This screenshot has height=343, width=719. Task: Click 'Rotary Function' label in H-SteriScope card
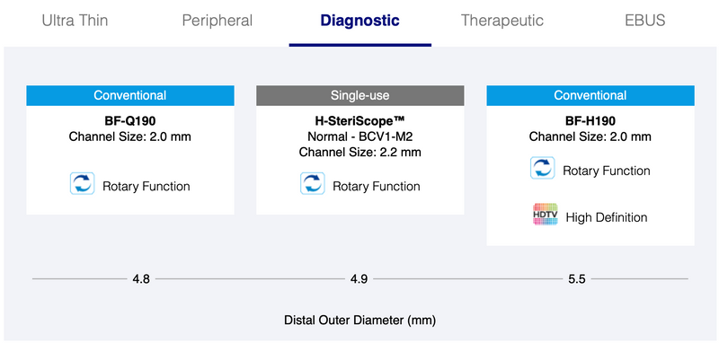[x=377, y=187]
